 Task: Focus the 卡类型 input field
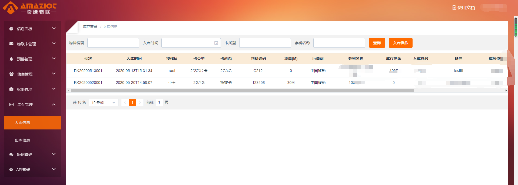pos(265,43)
